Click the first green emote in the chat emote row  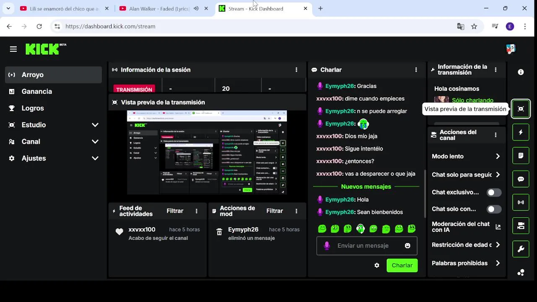point(322,229)
